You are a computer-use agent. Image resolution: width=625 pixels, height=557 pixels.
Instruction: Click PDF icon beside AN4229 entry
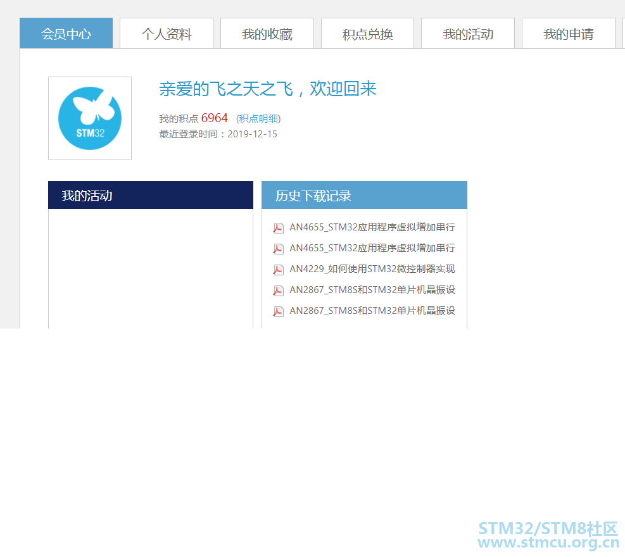(x=278, y=270)
